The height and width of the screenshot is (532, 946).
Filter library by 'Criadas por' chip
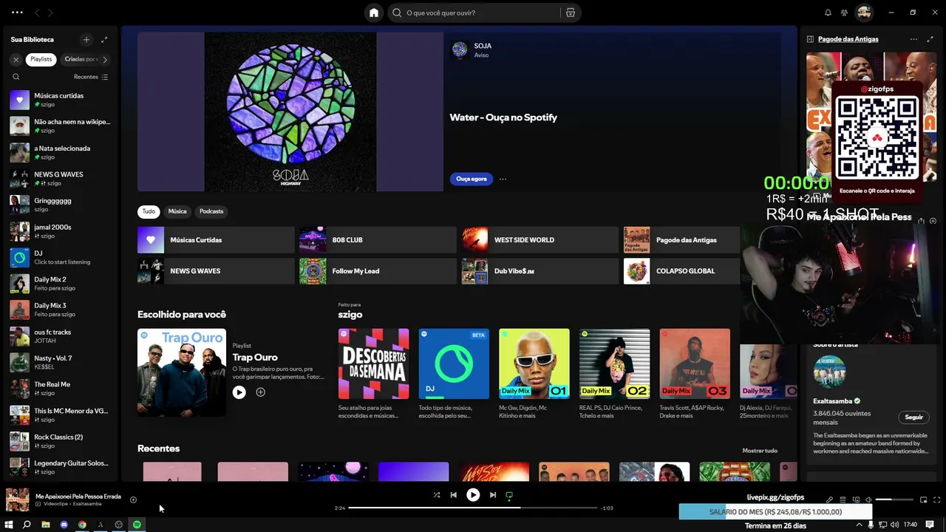pyautogui.click(x=80, y=59)
